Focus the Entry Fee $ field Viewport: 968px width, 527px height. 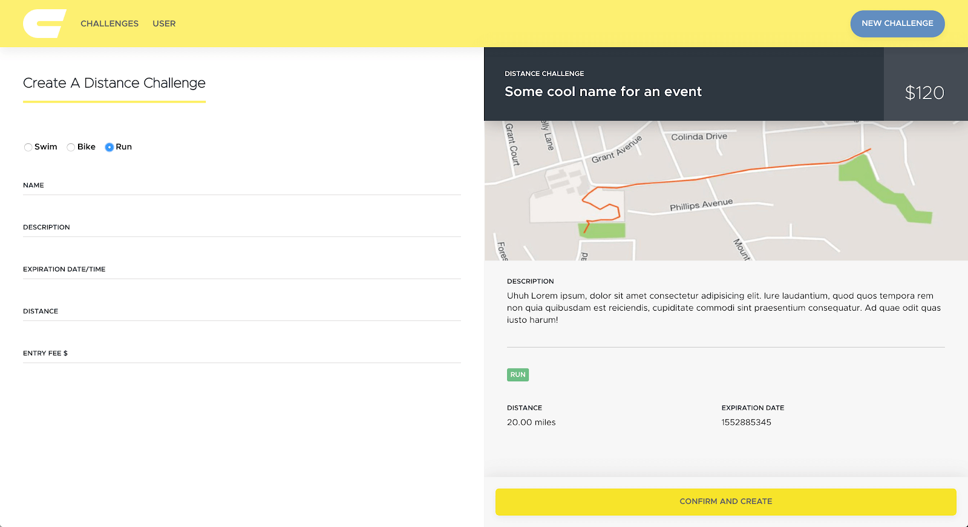click(242, 354)
